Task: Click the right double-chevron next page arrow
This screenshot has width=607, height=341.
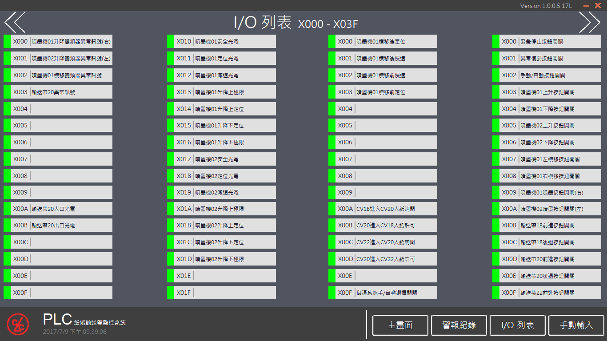Action: pos(590,22)
